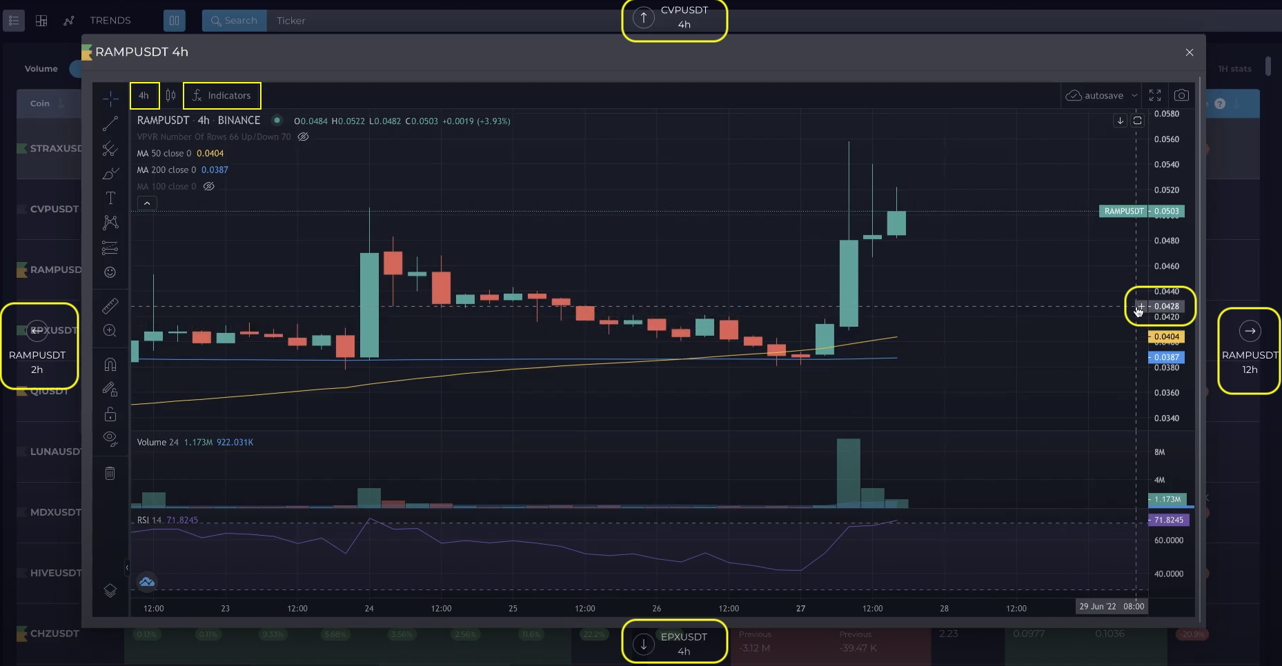Image resolution: width=1282 pixels, height=666 pixels.
Task: Activate the ruler measure tool
Action: pyautogui.click(x=110, y=305)
